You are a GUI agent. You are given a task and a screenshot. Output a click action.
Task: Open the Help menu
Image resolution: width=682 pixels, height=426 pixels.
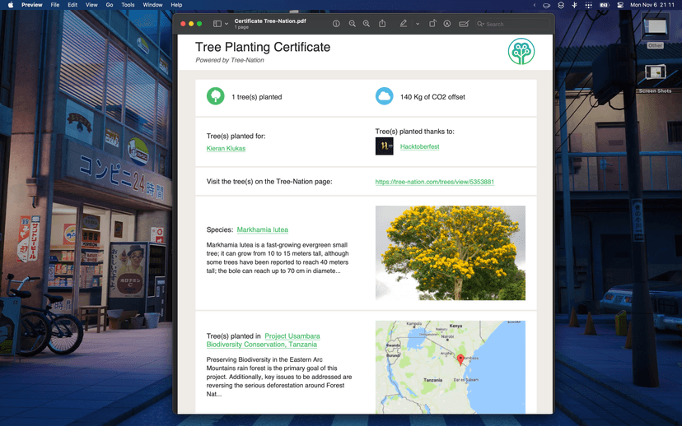176,5
